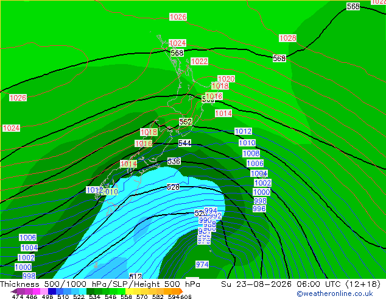
Task: Select the black 552 height contour label
Action: coord(185,121)
